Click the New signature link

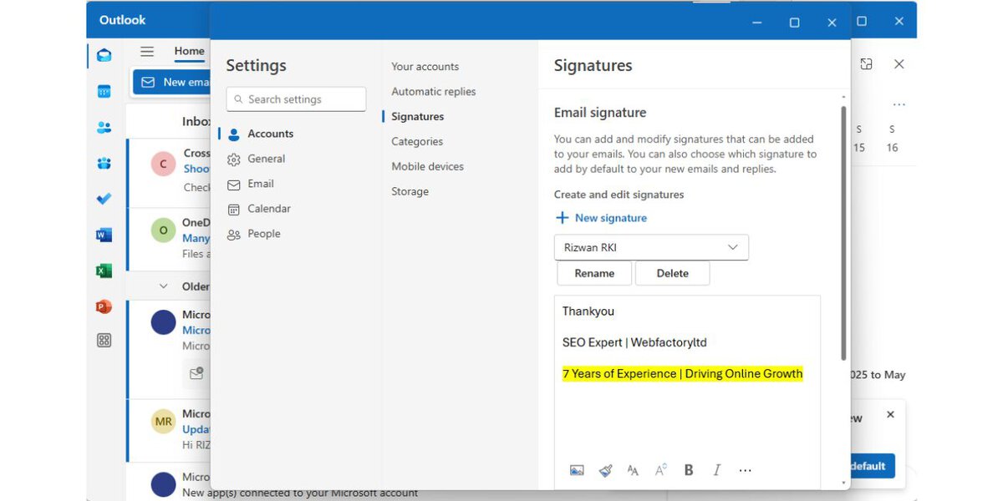(x=611, y=218)
